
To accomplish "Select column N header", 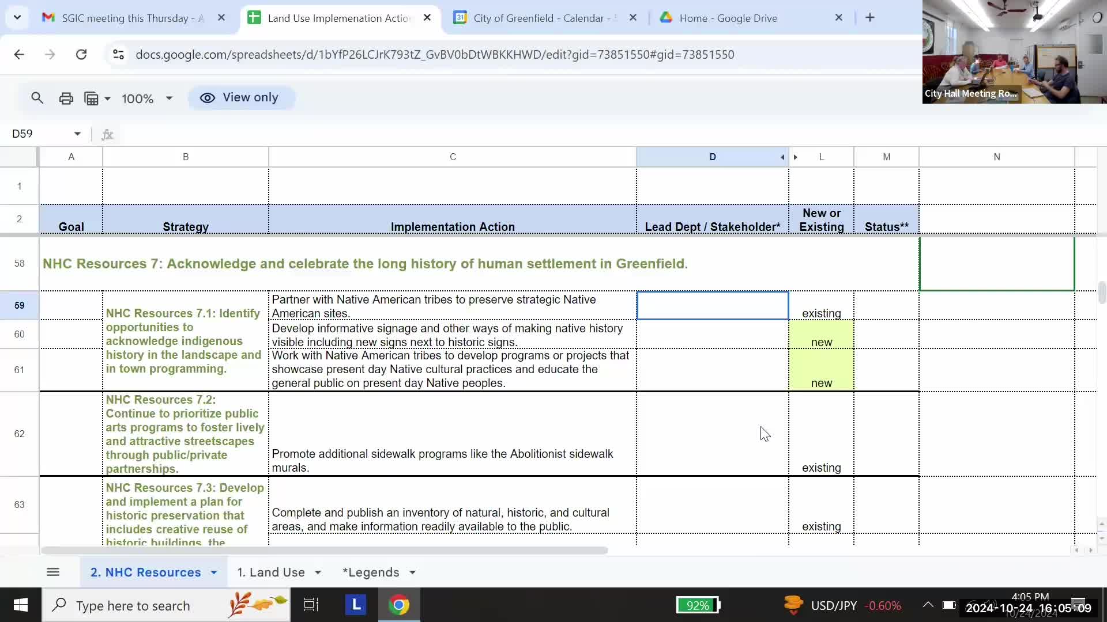I will pyautogui.click(x=997, y=157).
